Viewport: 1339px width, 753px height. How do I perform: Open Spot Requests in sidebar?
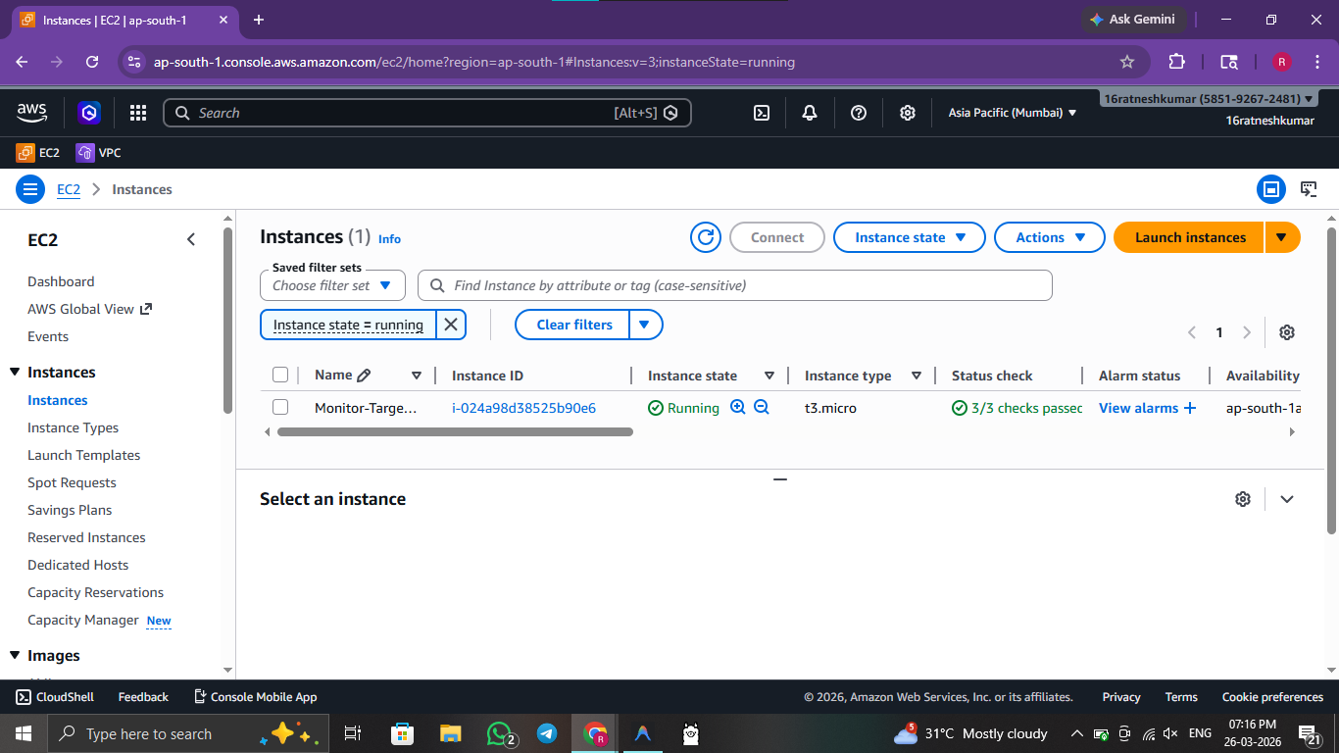(72, 482)
